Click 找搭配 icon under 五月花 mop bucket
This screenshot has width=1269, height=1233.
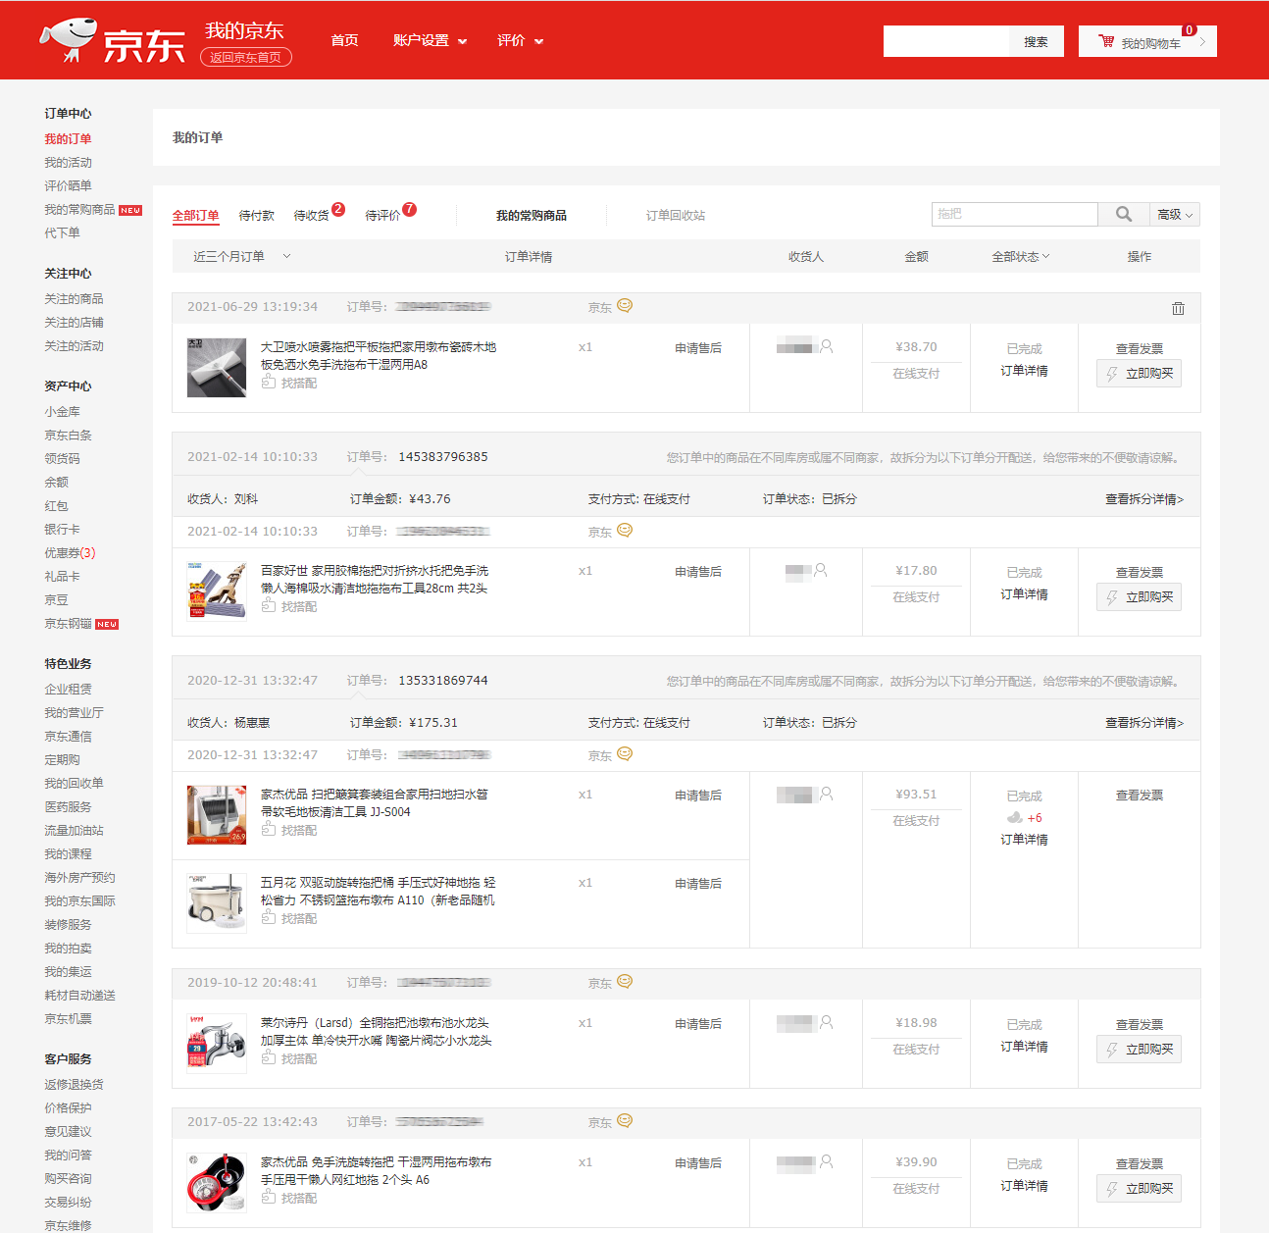(269, 917)
